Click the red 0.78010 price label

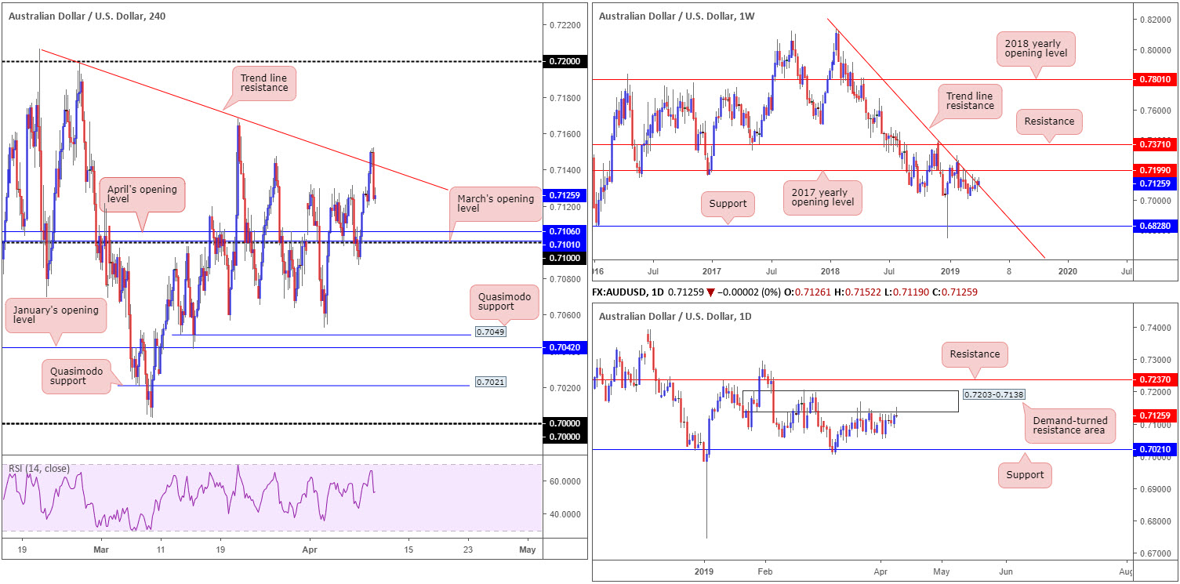[1156, 79]
